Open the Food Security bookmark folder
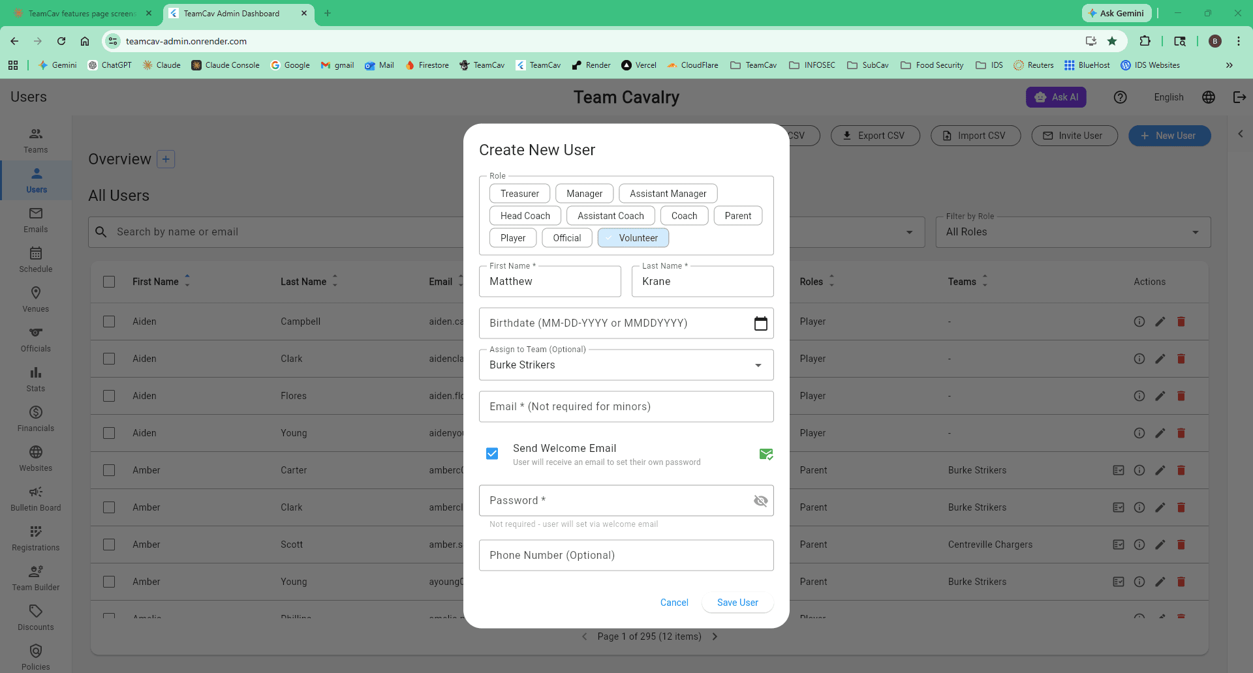 932,65
